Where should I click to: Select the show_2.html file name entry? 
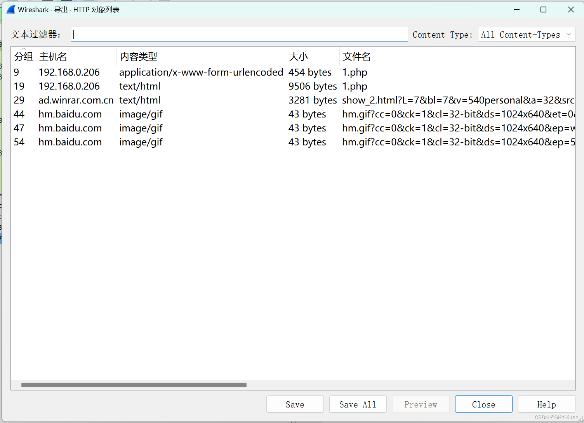pos(458,100)
